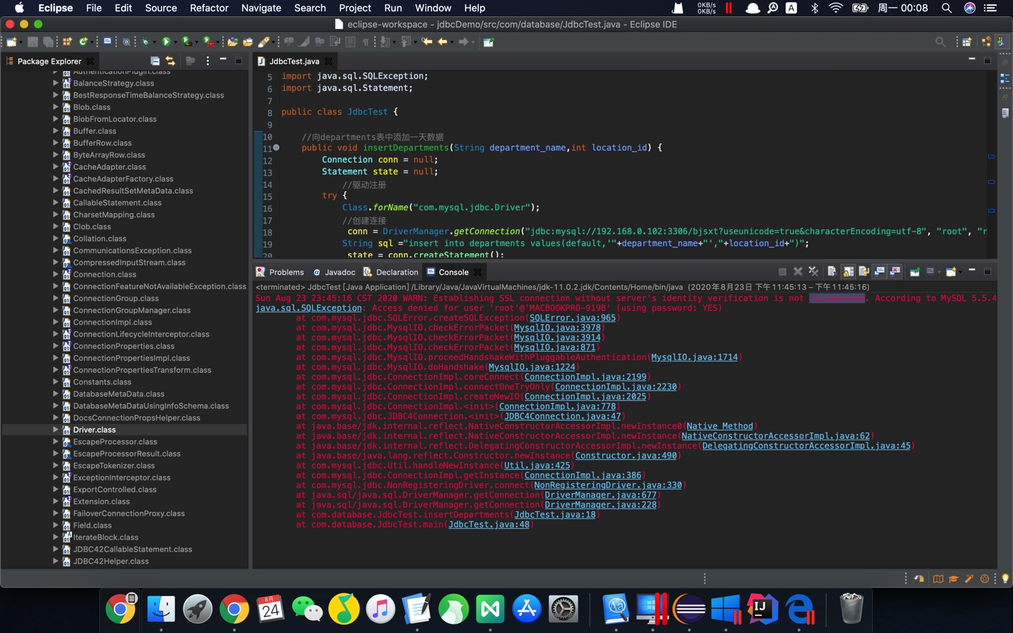Open Spotlight search in the macOS menu bar

(x=946, y=8)
